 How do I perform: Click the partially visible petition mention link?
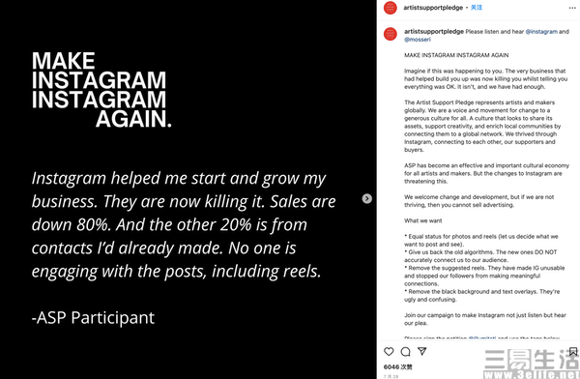(482, 338)
